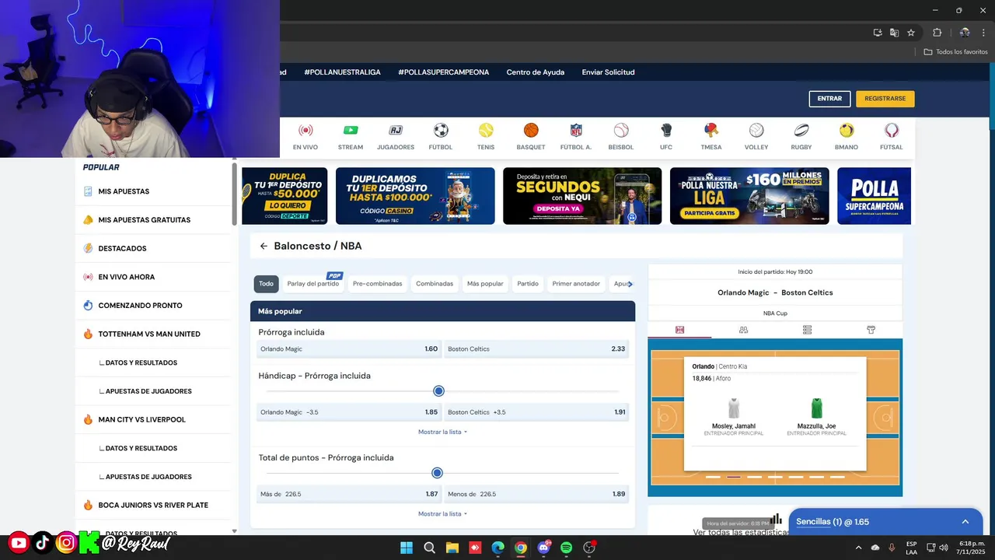Open the court view widget tab
The width and height of the screenshot is (995, 560).
click(x=679, y=330)
